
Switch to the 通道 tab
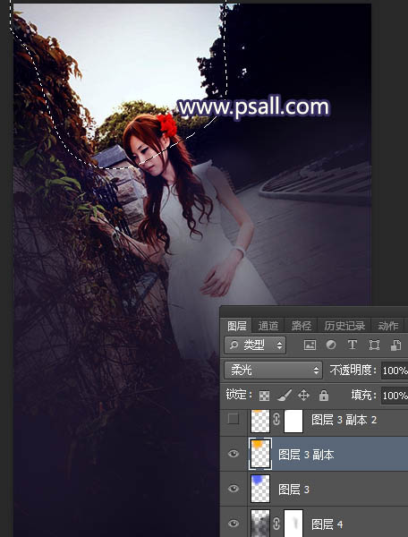tap(268, 326)
